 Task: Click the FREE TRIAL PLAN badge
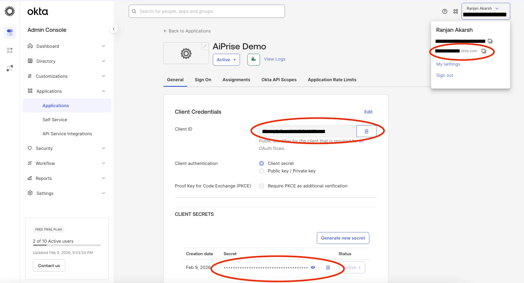point(48,229)
